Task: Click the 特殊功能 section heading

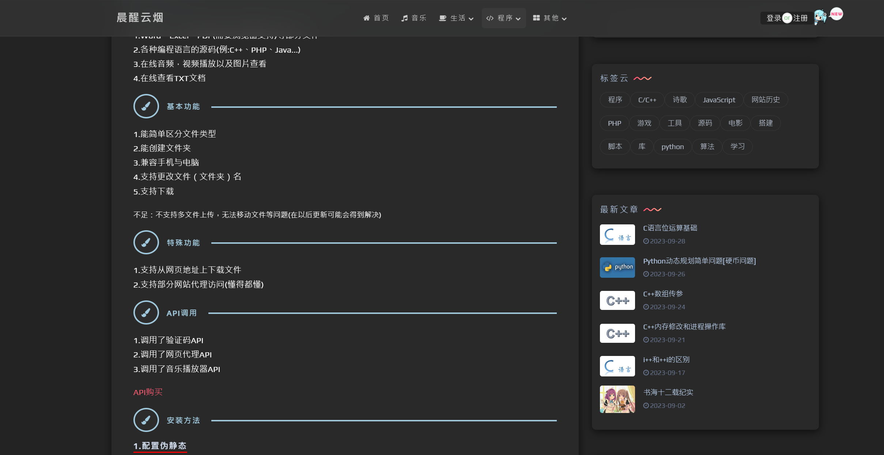Action: [184, 243]
